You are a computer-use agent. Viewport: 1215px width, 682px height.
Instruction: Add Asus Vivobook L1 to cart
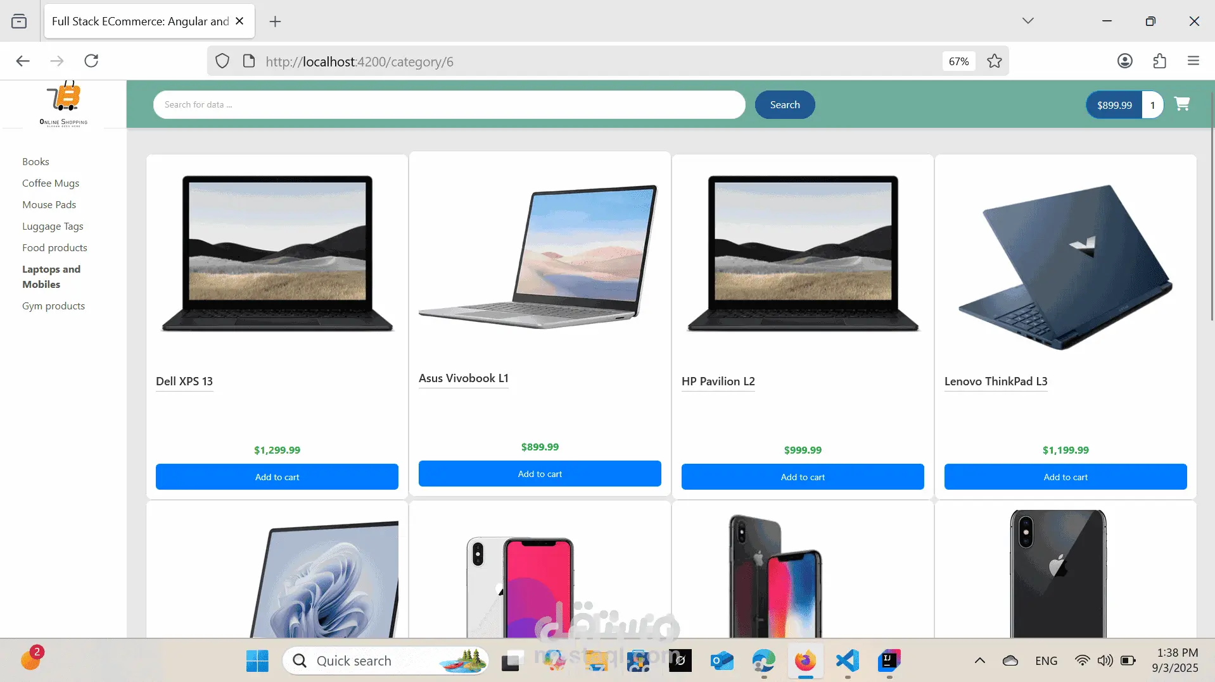540,474
